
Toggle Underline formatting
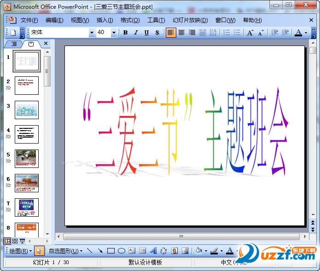click(146, 32)
